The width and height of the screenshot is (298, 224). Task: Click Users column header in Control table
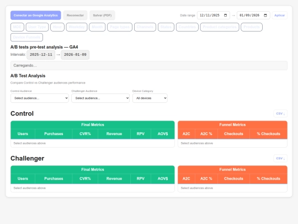click(x=23, y=134)
